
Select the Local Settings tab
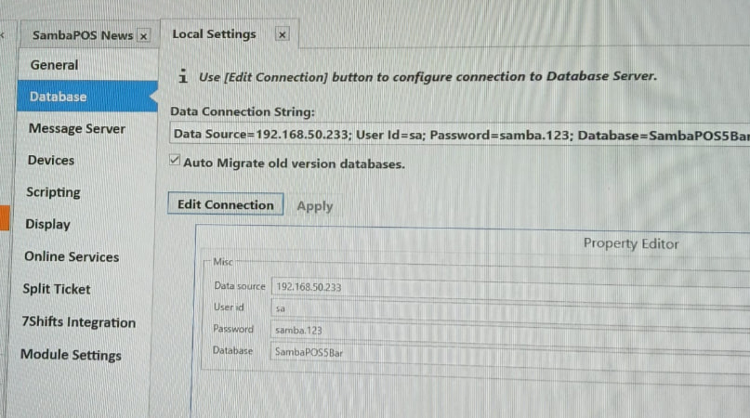coord(215,34)
